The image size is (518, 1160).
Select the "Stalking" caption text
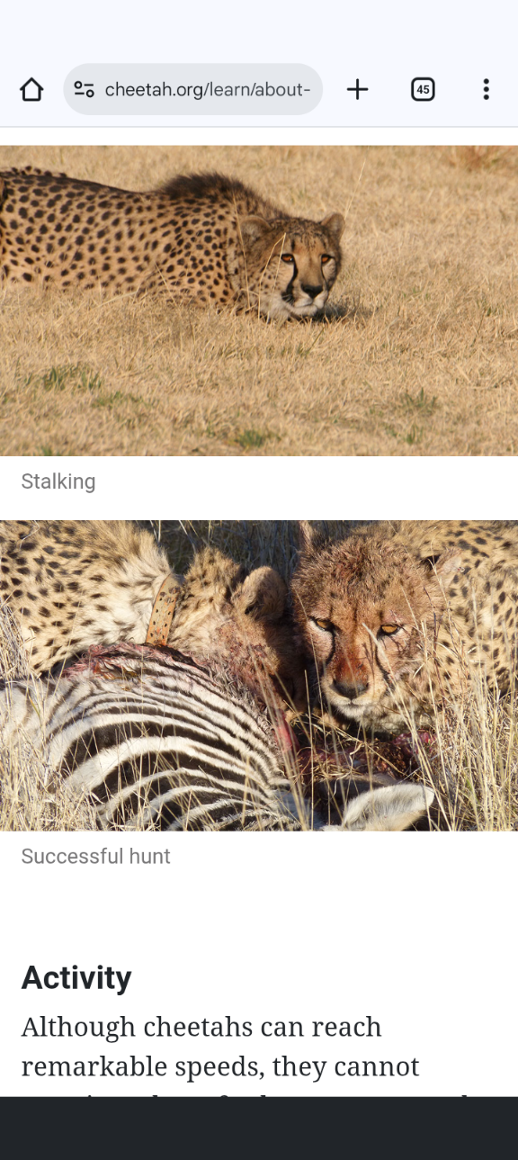point(58,481)
